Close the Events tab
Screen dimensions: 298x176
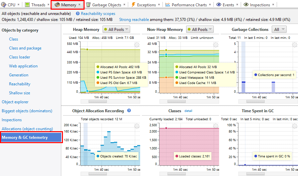[x=237, y=5]
